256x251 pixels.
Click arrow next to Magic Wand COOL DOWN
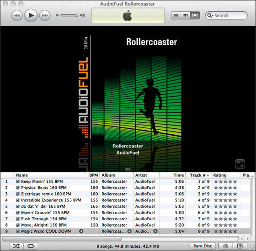coord(81,231)
